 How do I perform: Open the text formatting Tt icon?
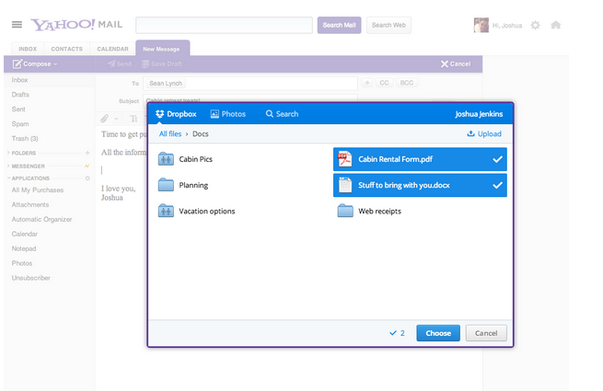pyautogui.click(x=133, y=119)
